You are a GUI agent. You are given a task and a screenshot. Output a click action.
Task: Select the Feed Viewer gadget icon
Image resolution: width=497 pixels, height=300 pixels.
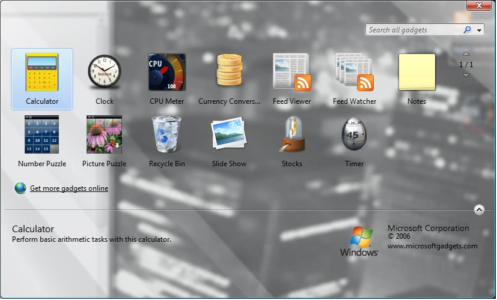pos(292,72)
